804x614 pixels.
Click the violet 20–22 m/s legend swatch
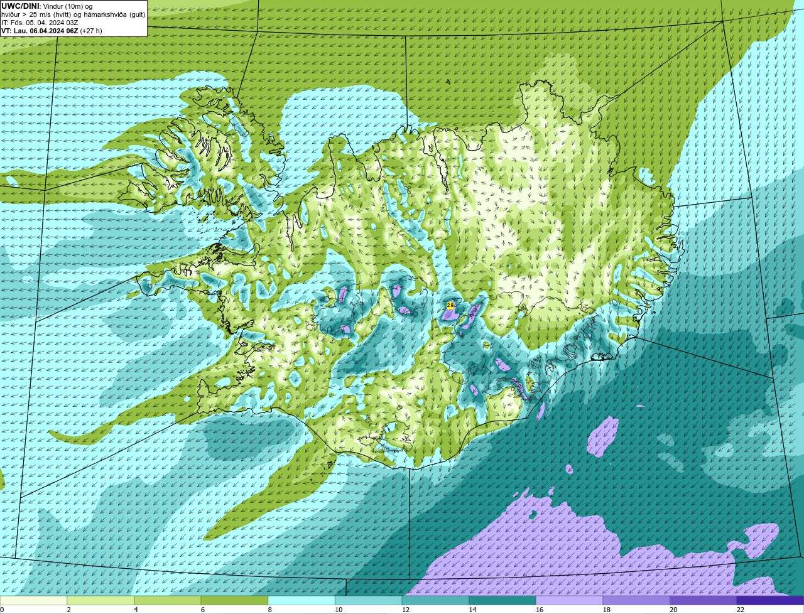703,600
